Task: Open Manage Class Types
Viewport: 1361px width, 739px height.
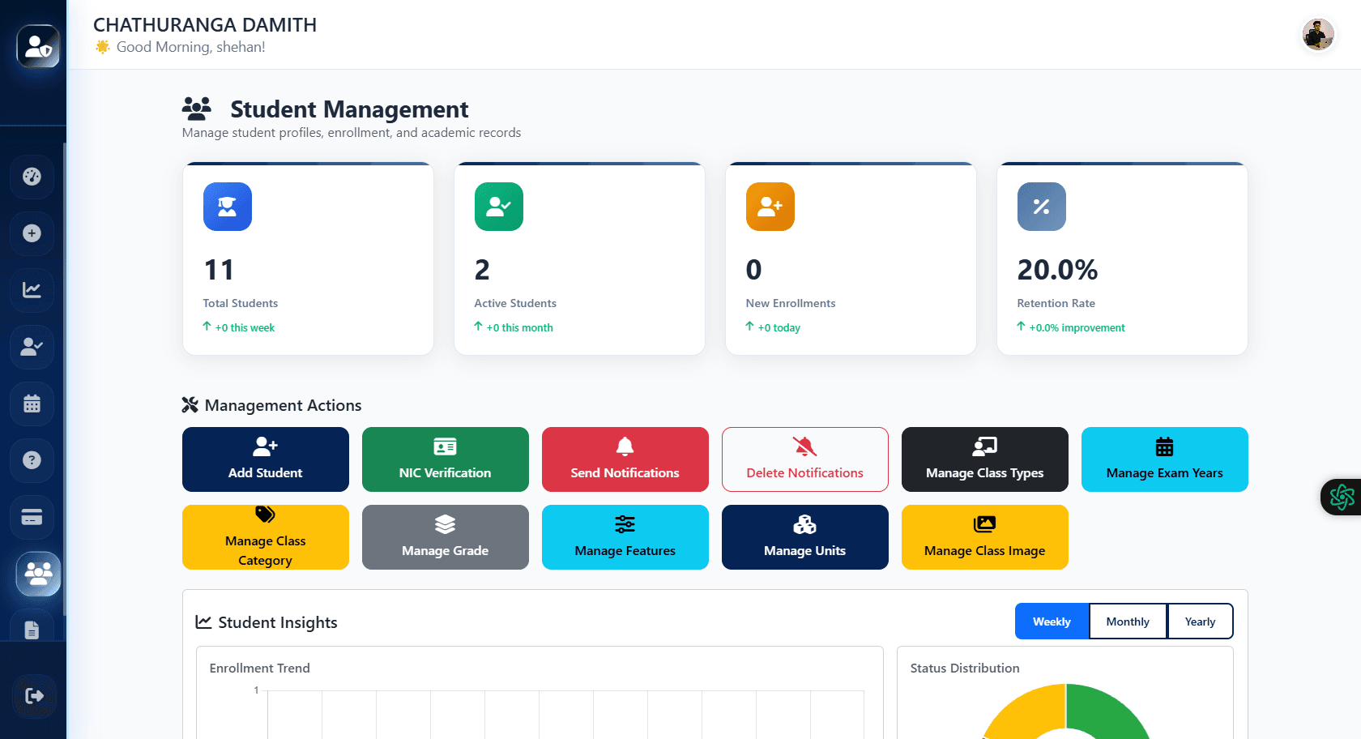Action: tap(984, 459)
